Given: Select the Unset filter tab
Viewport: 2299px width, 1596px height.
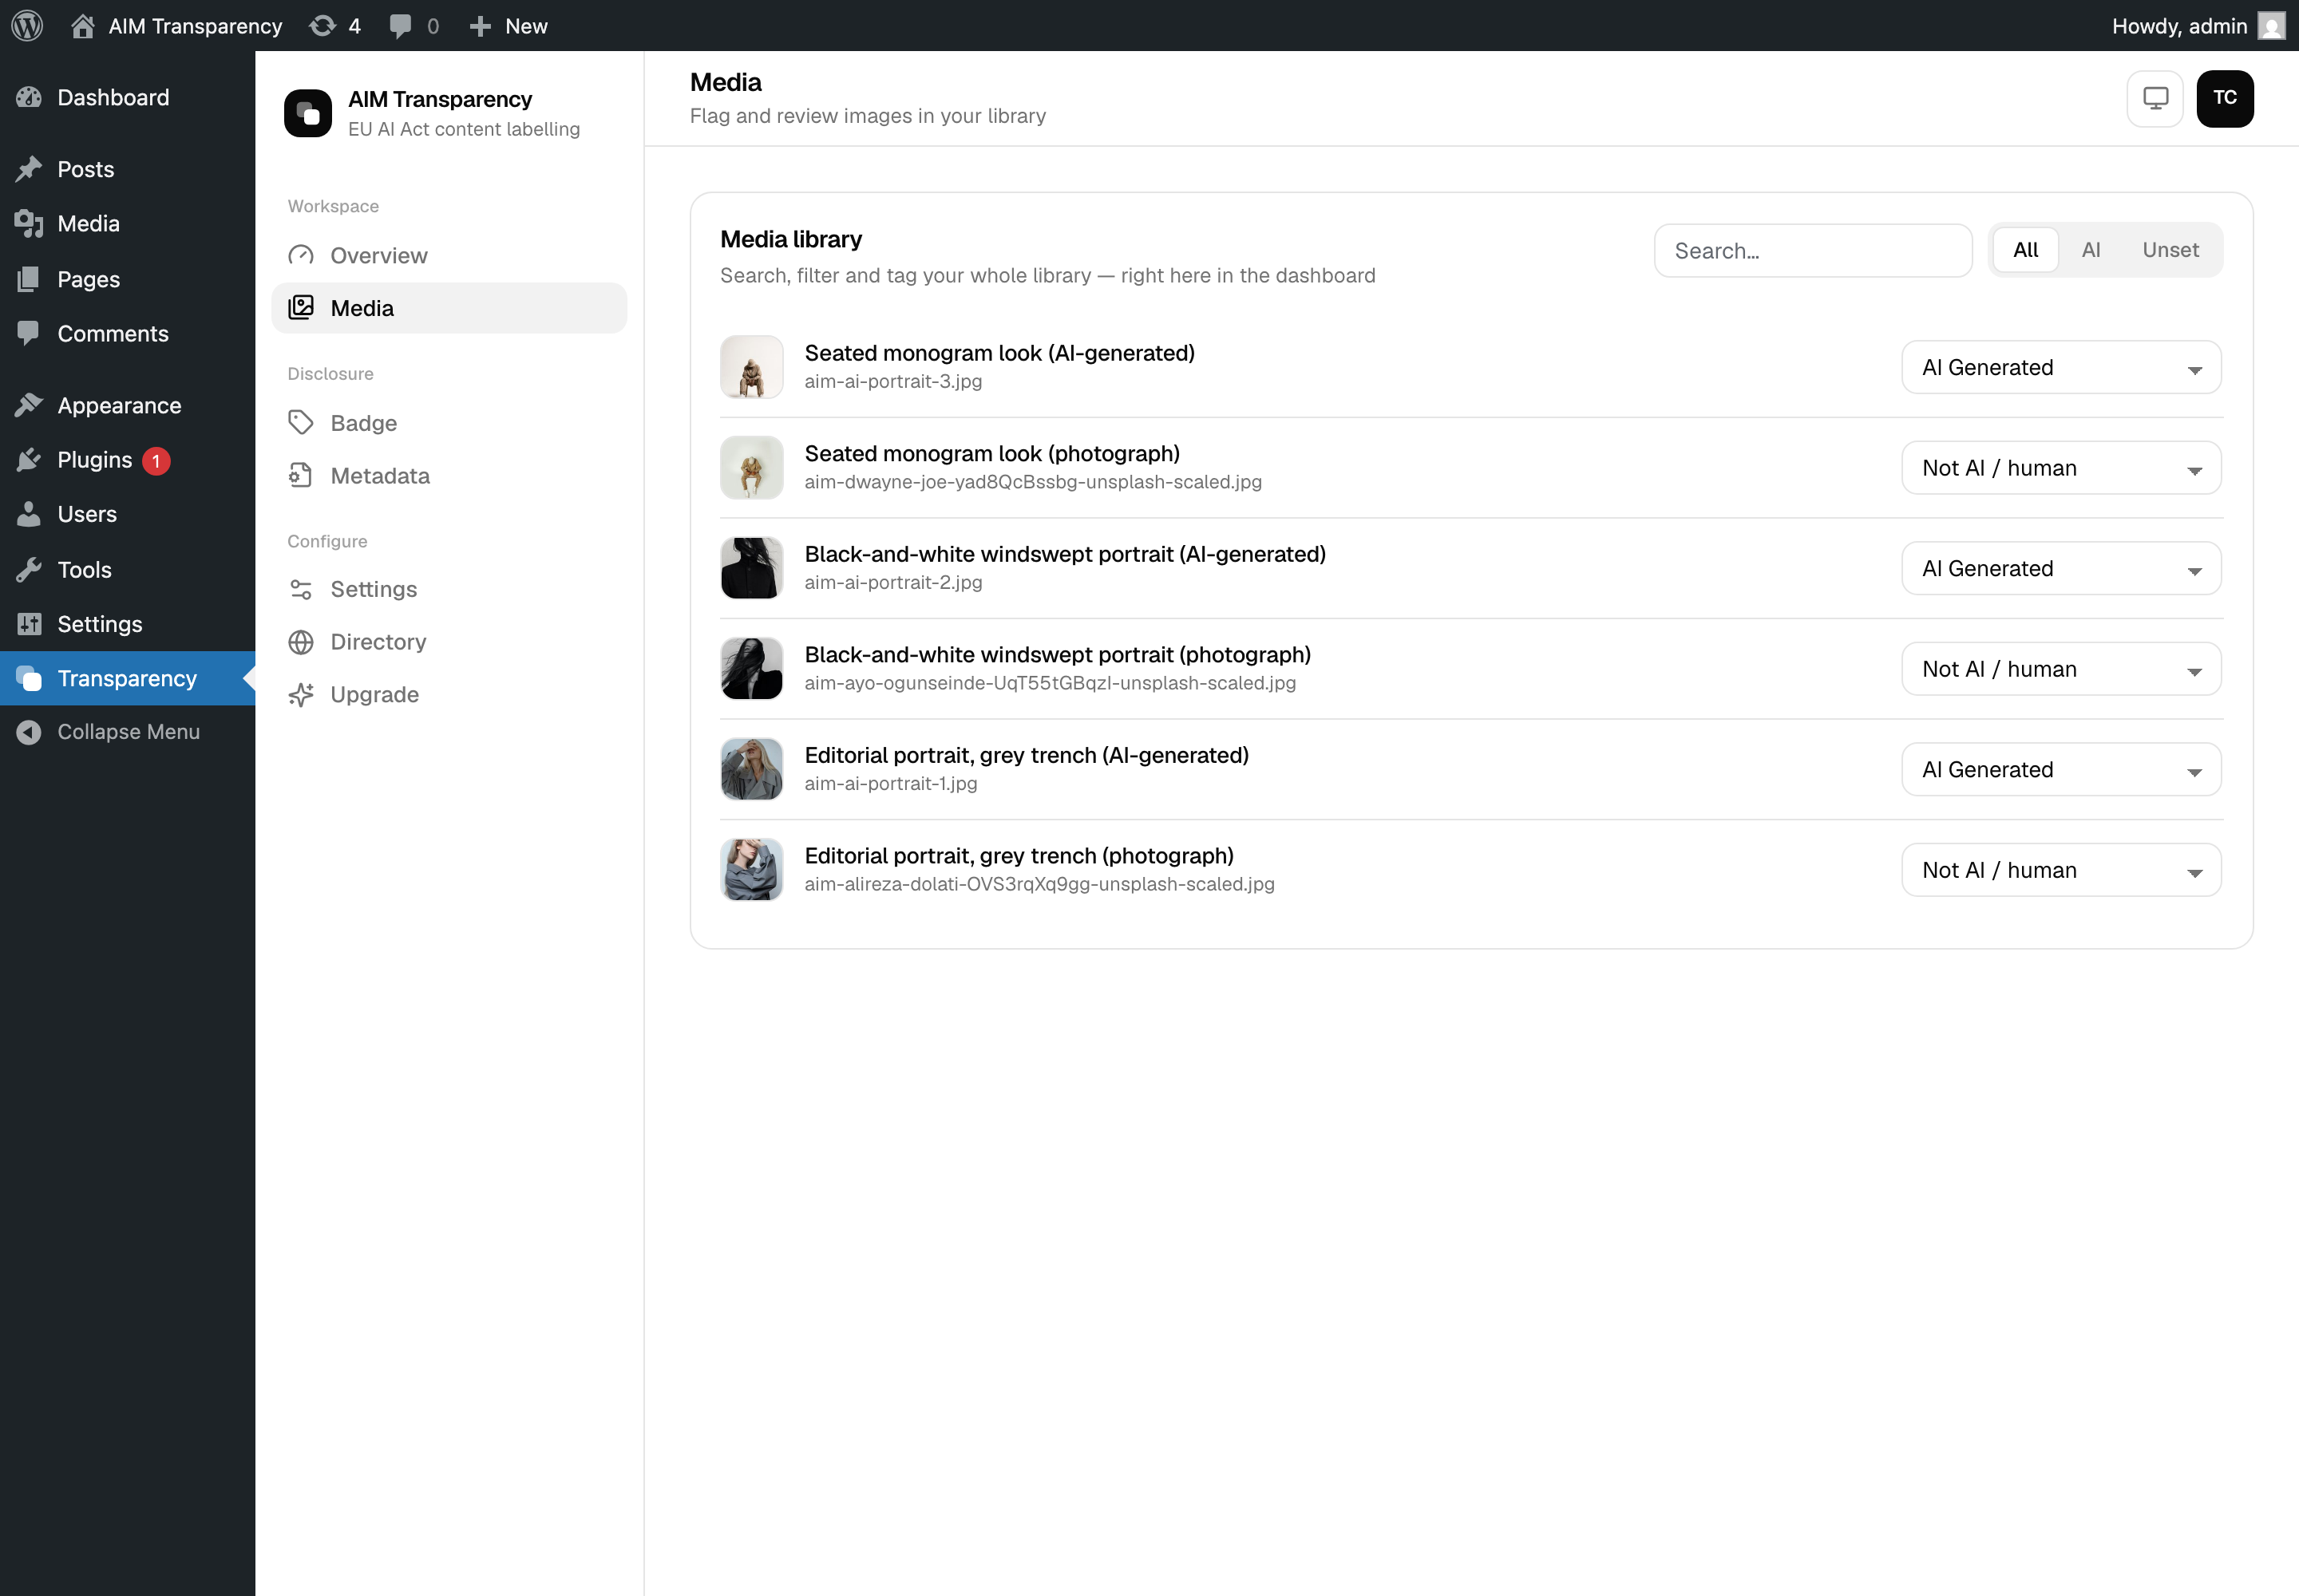Looking at the screenshot, I should click(2170, 250).
